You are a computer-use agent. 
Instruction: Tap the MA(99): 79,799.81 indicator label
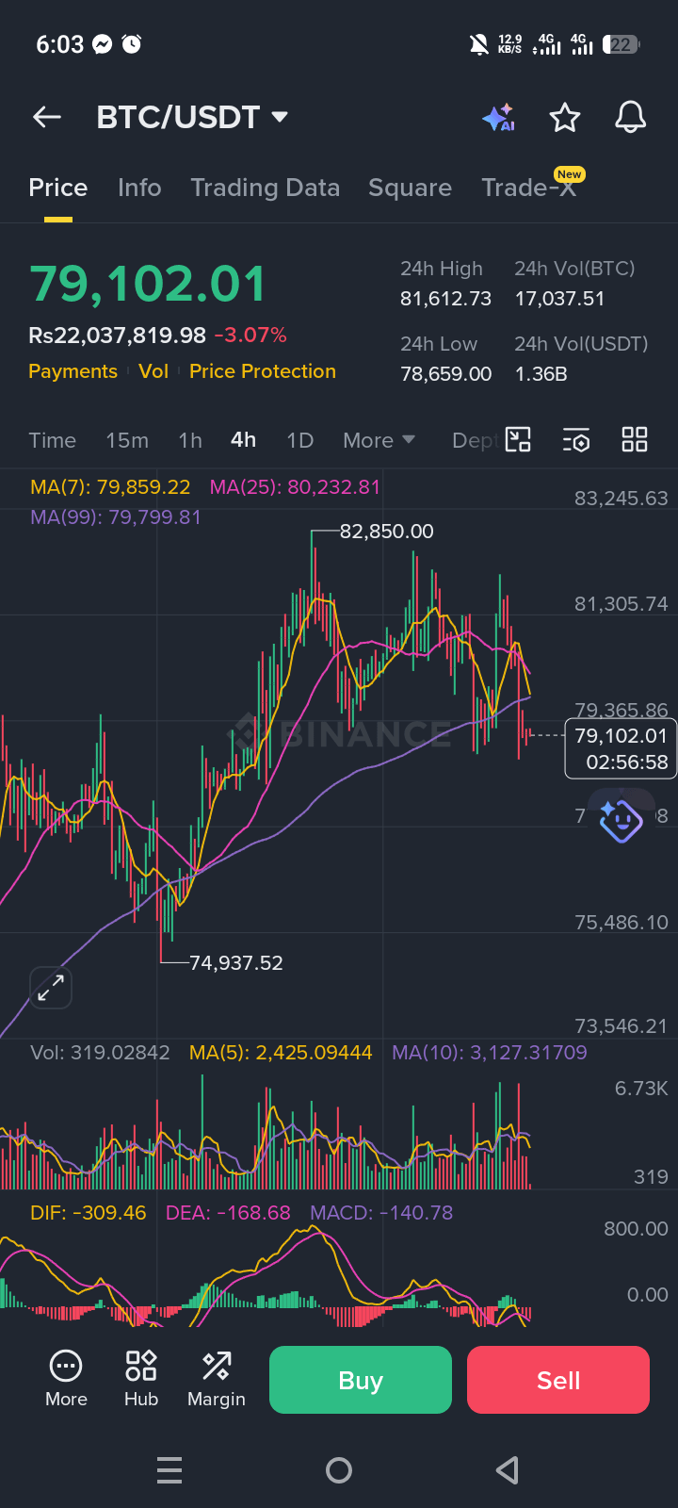pos(116,516)
